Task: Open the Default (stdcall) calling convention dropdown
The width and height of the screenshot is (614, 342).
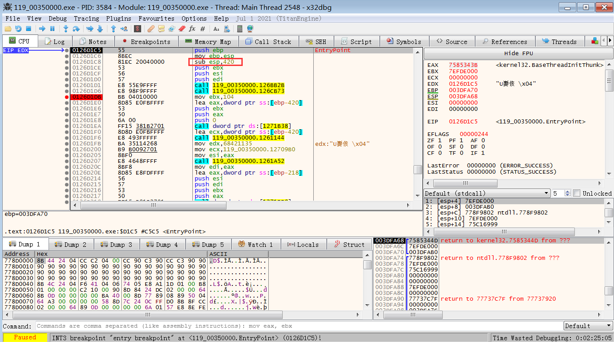Action: pyautogui.click(x=487, y=193)
